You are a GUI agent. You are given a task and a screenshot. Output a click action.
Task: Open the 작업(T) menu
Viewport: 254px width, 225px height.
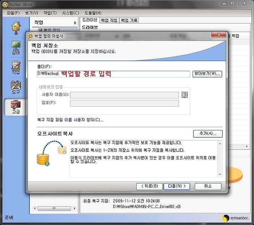pyautogui.click(x=50, y=13)
